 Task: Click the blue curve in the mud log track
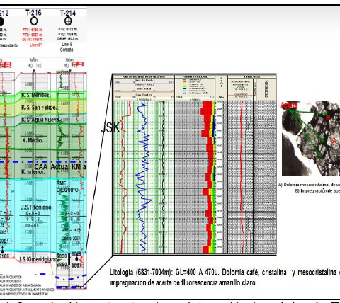point(144,177)
